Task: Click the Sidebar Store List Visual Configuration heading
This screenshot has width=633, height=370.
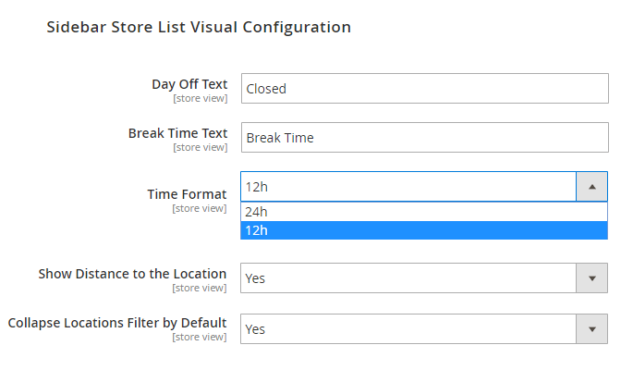Action: click(x=199, y=28)
